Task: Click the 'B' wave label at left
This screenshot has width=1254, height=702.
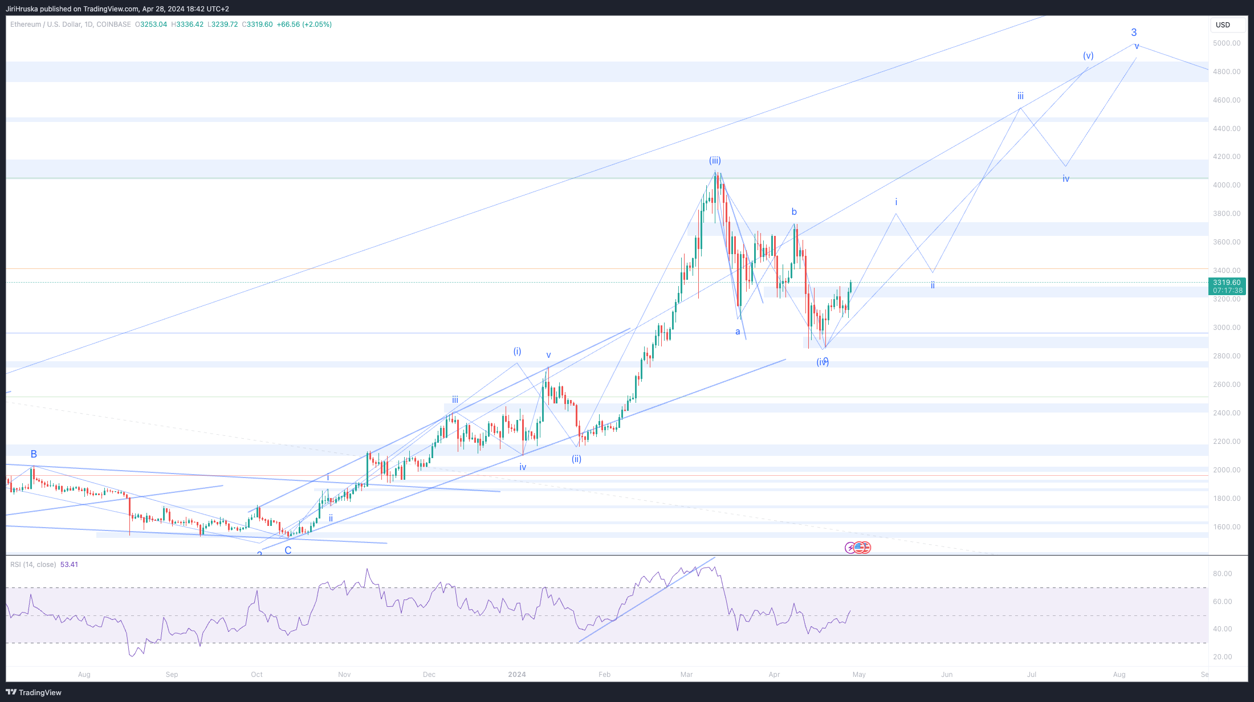Action: click(34, 454)
